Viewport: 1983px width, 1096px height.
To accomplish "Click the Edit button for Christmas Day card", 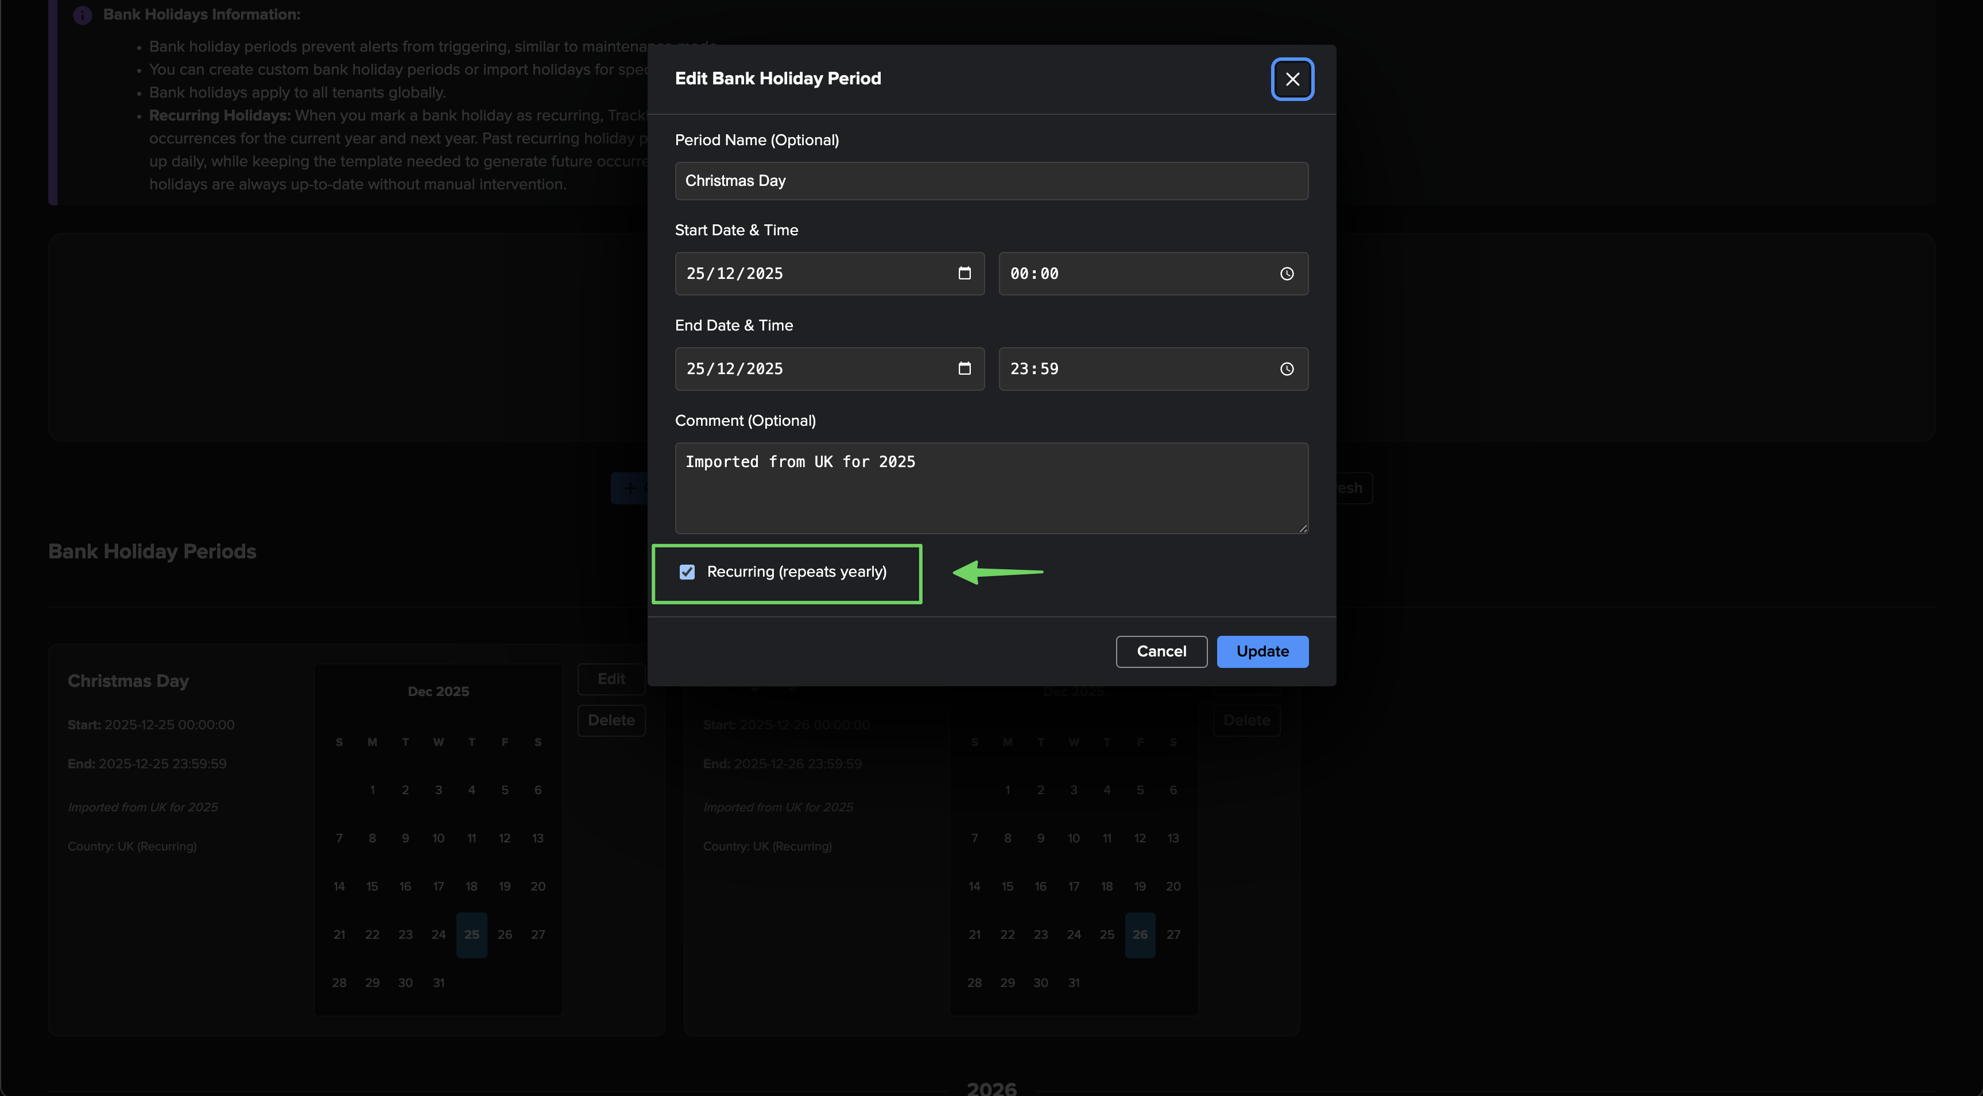I will click(x=610, y=679).
